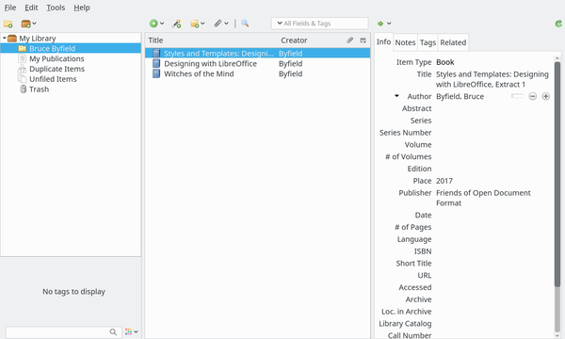
Task: Edit the Title field value
Action: 492,79
